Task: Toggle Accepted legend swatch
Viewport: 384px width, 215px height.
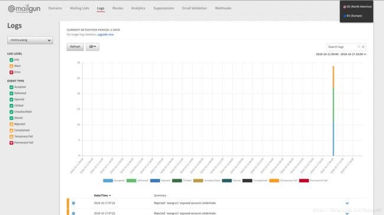Action: (108, 181)
